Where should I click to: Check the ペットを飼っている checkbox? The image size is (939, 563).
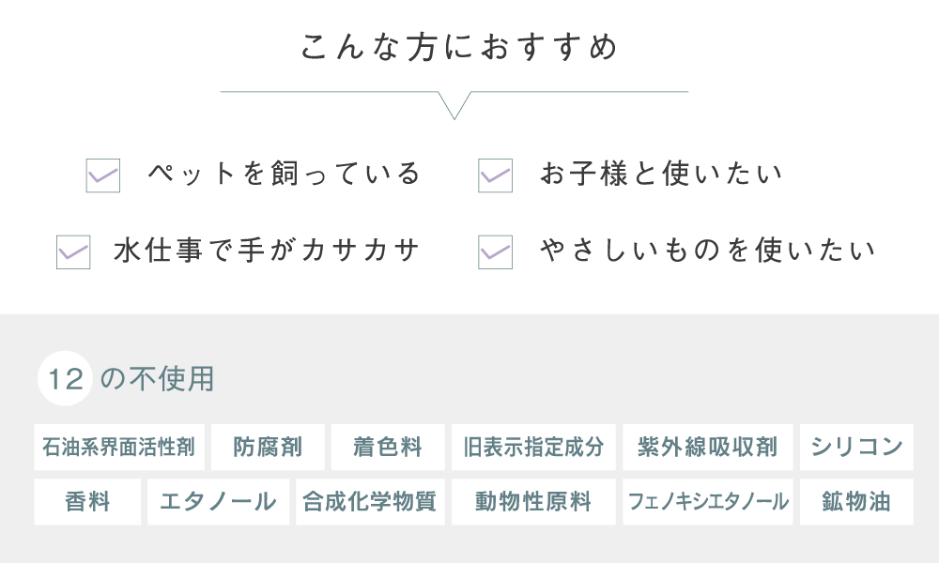(x=103, y=175)
